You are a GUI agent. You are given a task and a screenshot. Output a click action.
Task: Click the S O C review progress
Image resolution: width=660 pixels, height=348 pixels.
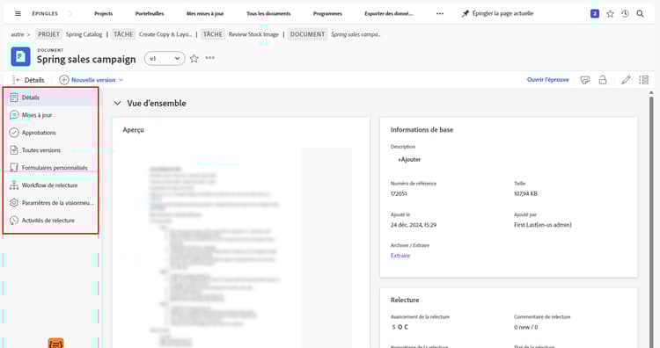point(400,327)
